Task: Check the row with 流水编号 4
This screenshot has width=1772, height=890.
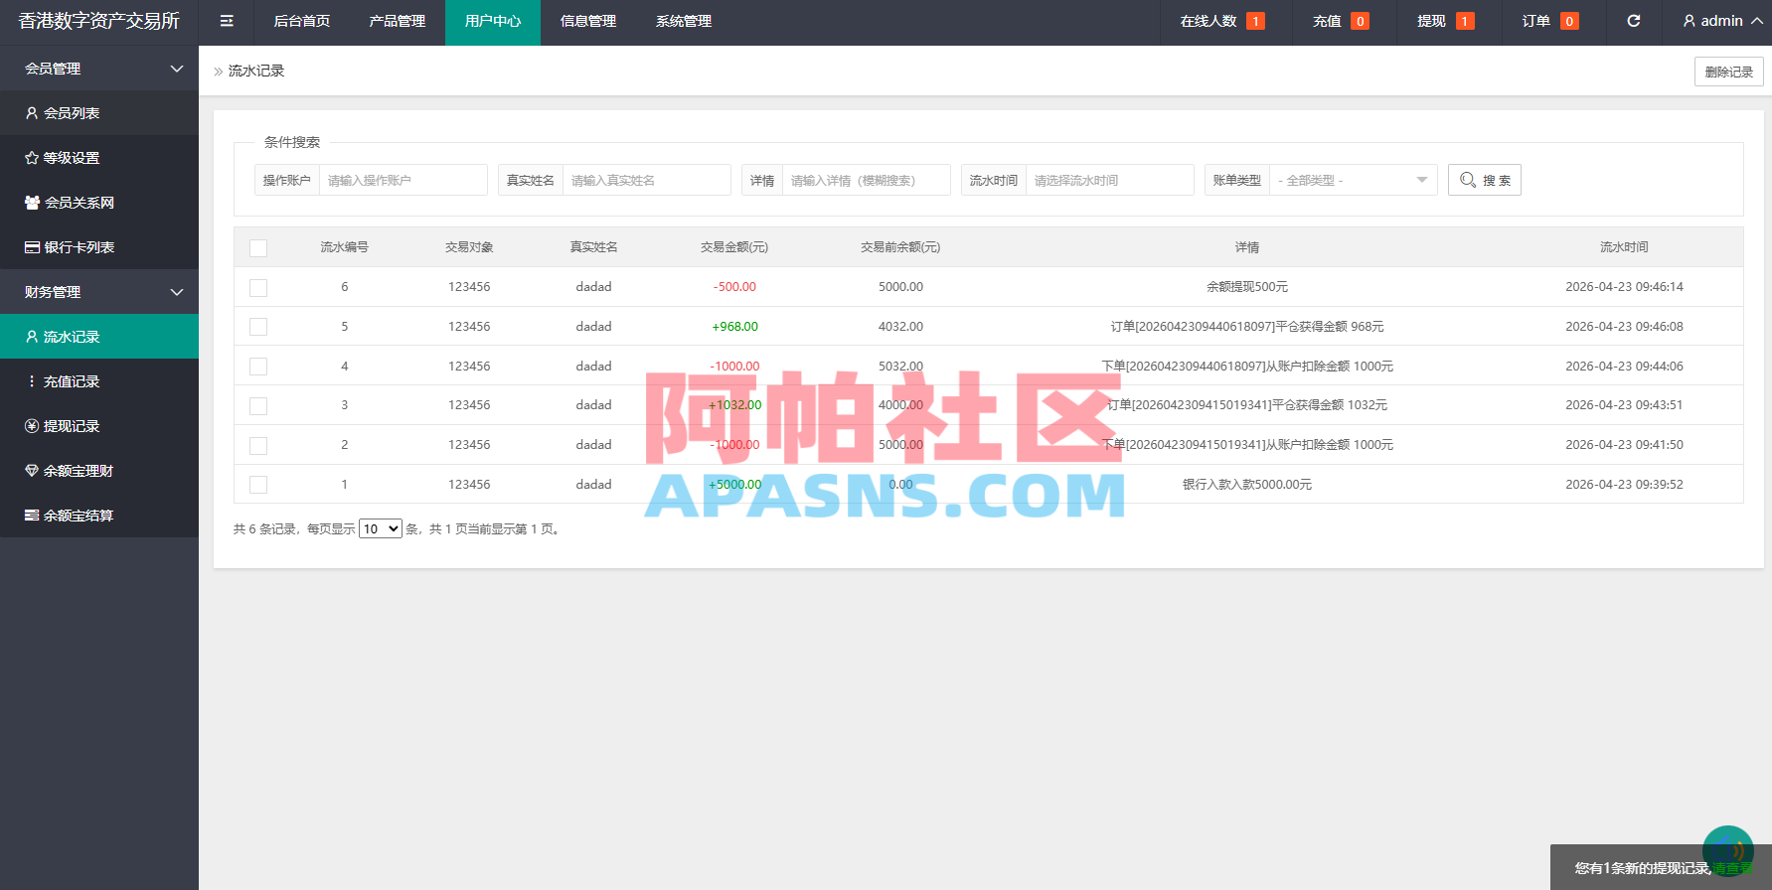Action: pyautogui.click(x=258, y=367)
